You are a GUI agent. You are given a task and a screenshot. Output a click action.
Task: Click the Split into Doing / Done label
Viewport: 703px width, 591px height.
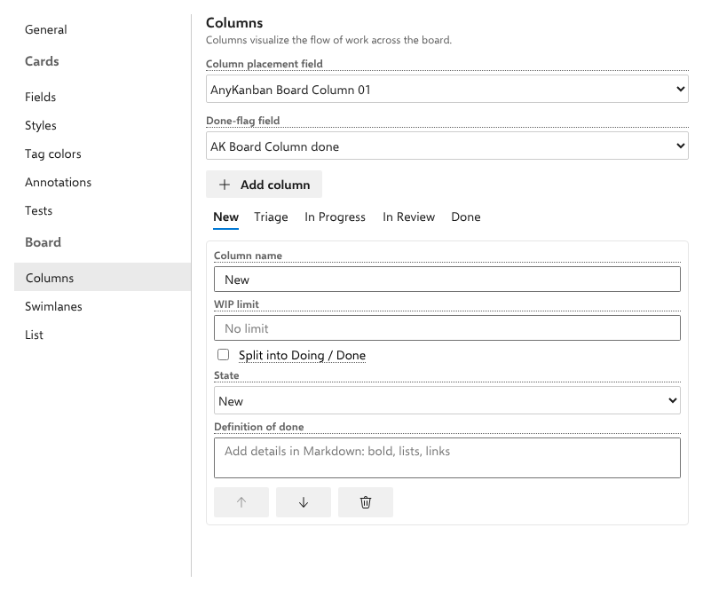(302, 355)
